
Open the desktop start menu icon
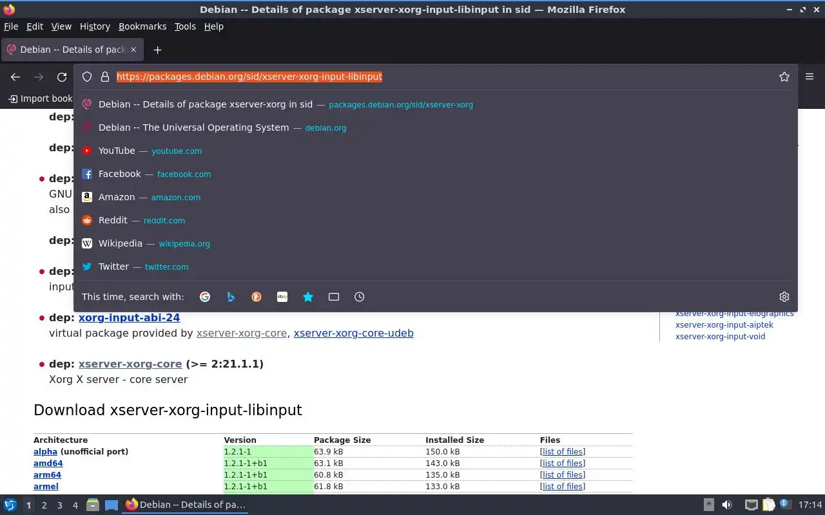10,505
